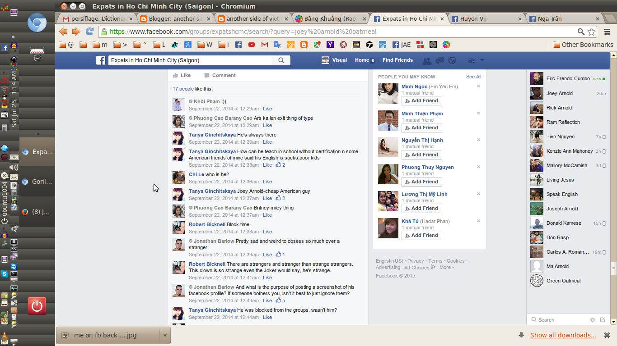Open the Skype icon in left panel
Screen dimensions: 617x346
pos(5,274)
